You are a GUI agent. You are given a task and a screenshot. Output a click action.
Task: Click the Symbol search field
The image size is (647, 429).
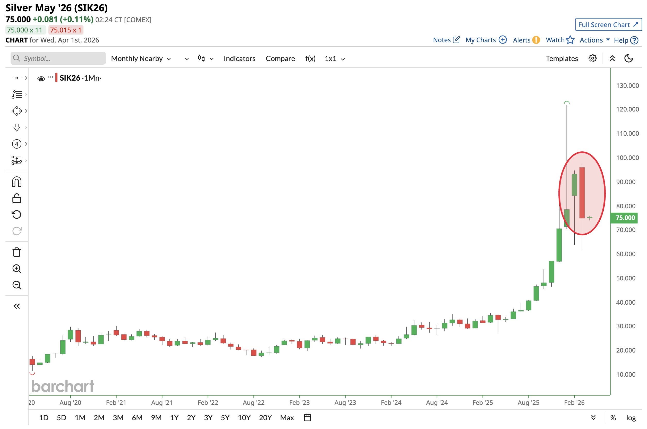(x=58, y=58)
